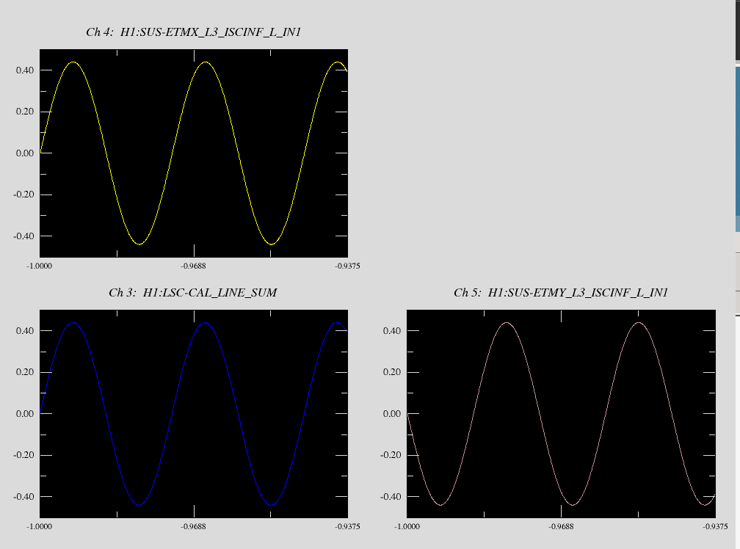
Task: Select the Ch 5 ETMY plot title
Action: 561,293
